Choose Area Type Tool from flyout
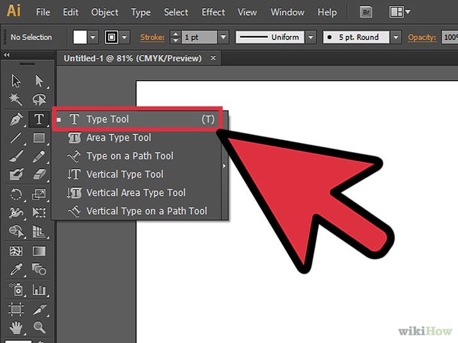The width and height of the screenshot is (458, 343). 137,138
